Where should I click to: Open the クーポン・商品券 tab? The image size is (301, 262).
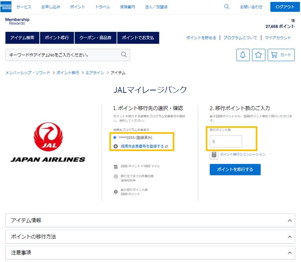pos(95,38)
